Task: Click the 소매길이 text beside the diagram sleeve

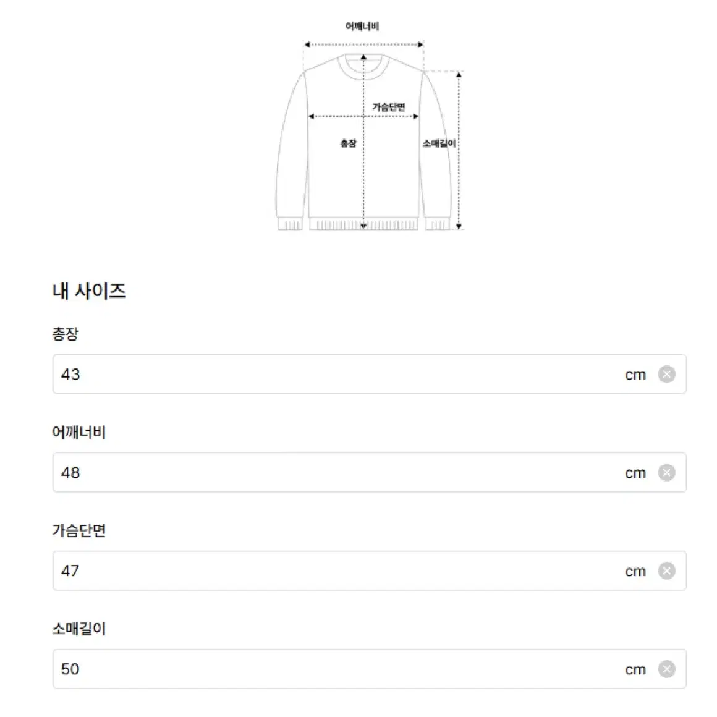Action: 439,143
